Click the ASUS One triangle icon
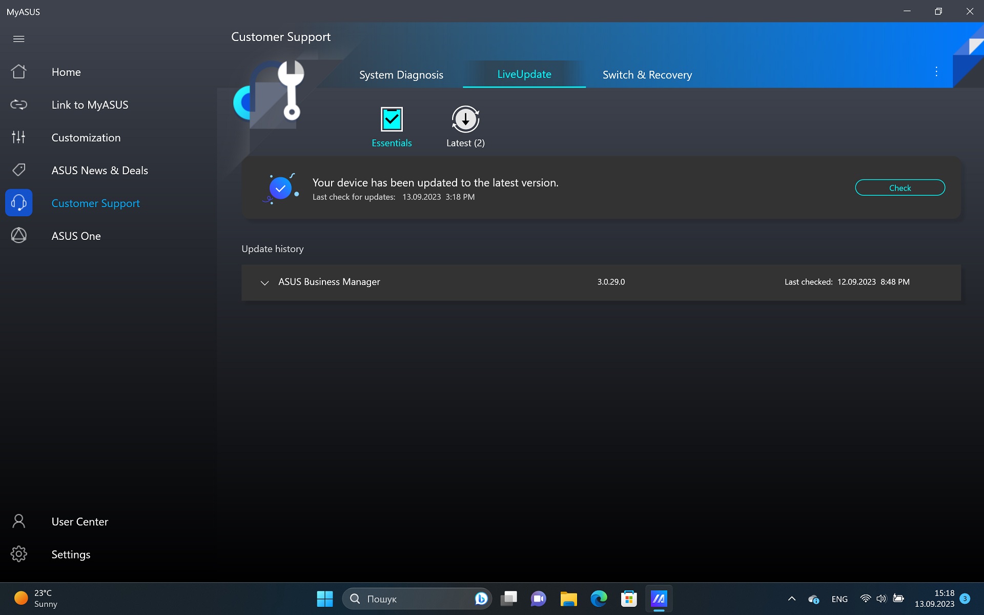This screenshot has height=615, width=984. click(x=19, y=236)
